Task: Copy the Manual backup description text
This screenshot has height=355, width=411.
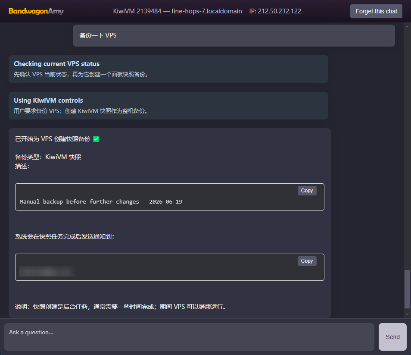Action: 307,191
